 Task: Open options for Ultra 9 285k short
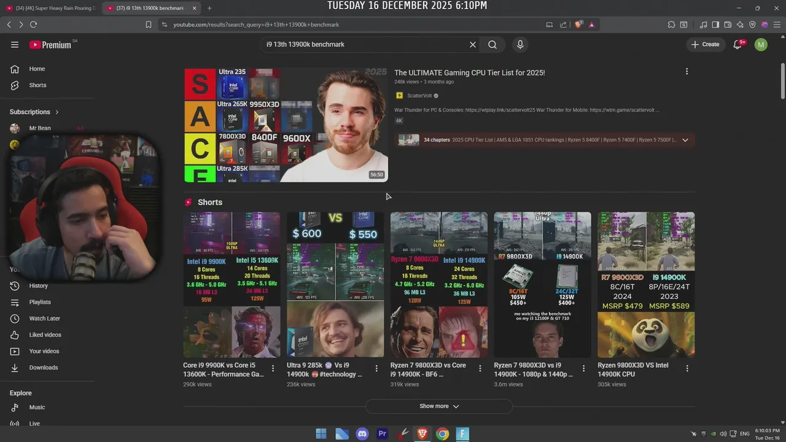376,368
